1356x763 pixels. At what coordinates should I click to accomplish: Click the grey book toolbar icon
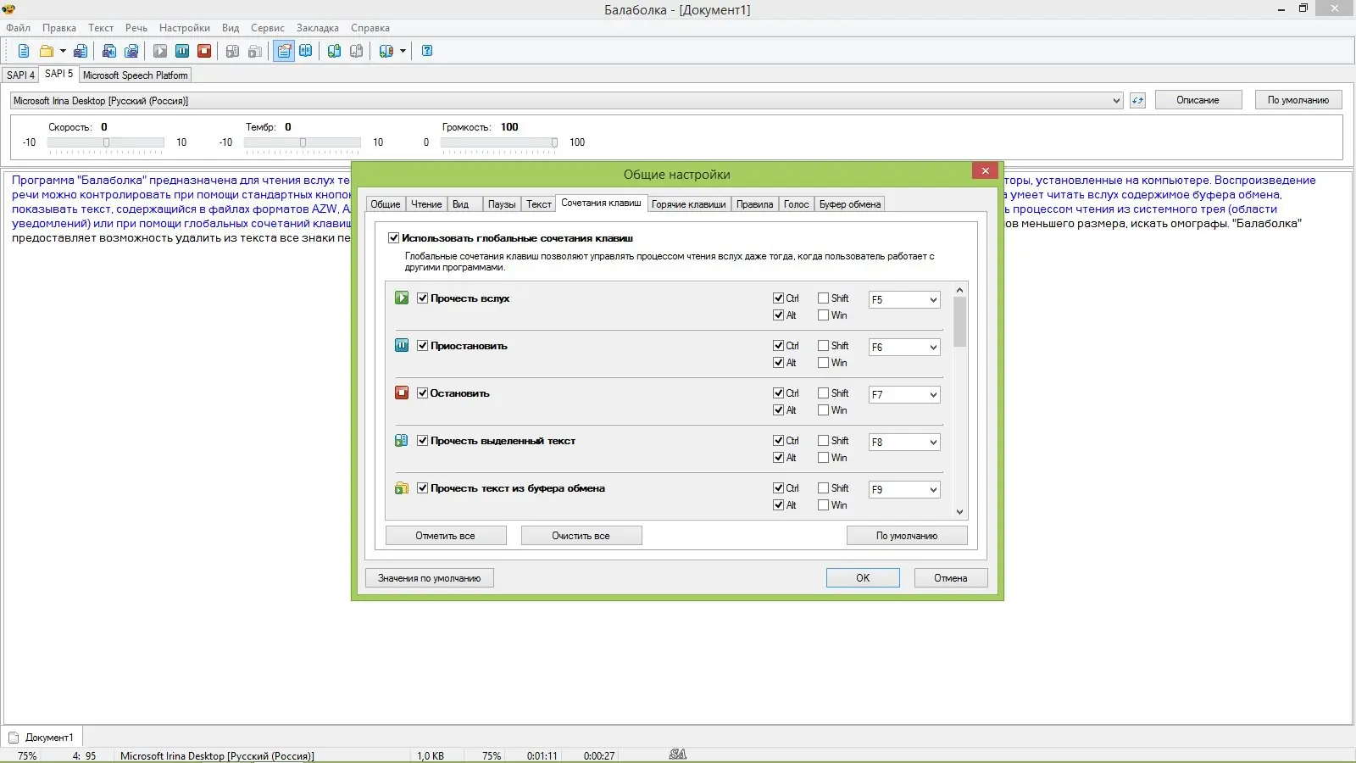[357, 51]
